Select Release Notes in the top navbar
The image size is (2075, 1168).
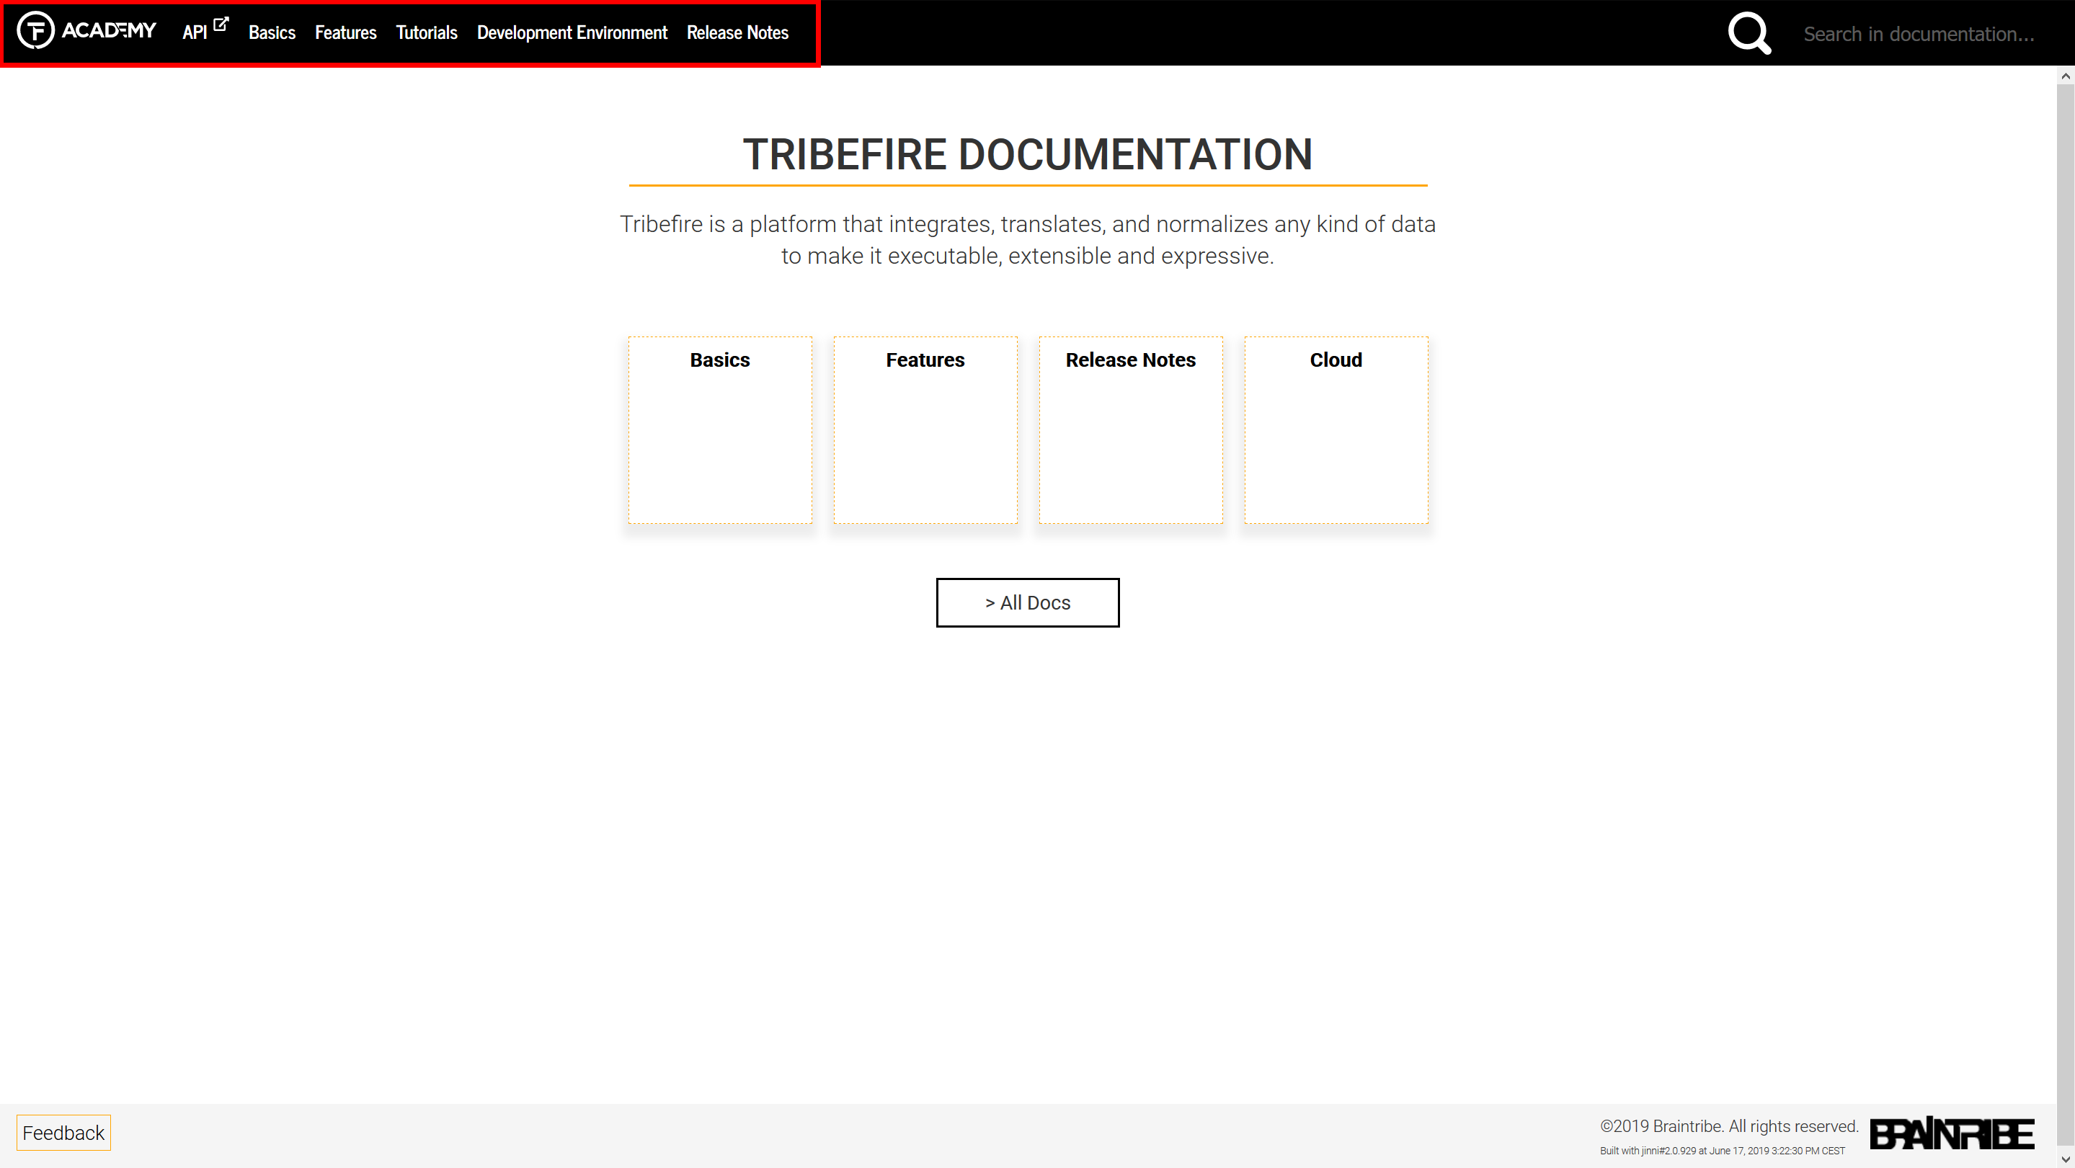point(737,32)
